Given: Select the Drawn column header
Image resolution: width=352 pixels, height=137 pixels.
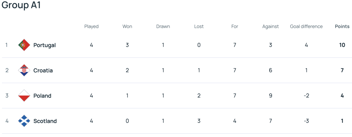Looking at the screenshot, I should click(x=163, y=27).
